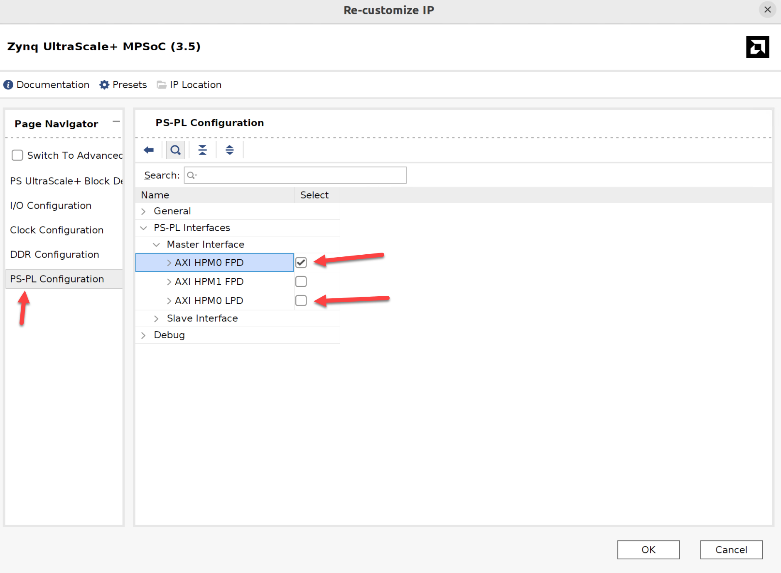
Task: Enable Switch To Advanced Mode checkbox
Action: coord(17,155)
